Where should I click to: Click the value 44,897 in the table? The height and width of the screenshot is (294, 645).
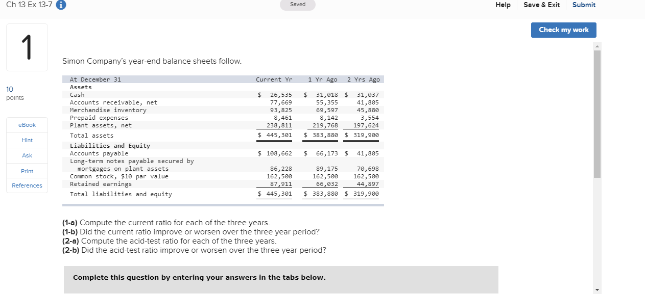click(368, 184)
